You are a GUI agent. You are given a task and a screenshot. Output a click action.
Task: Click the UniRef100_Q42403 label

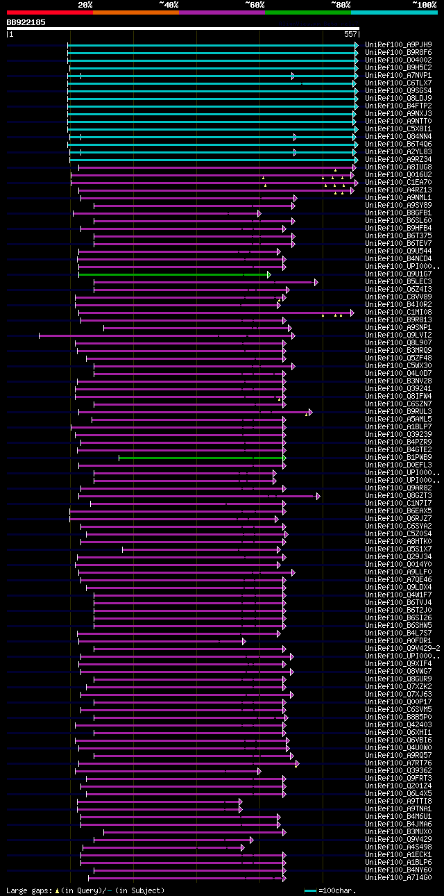tap(398, 725)
